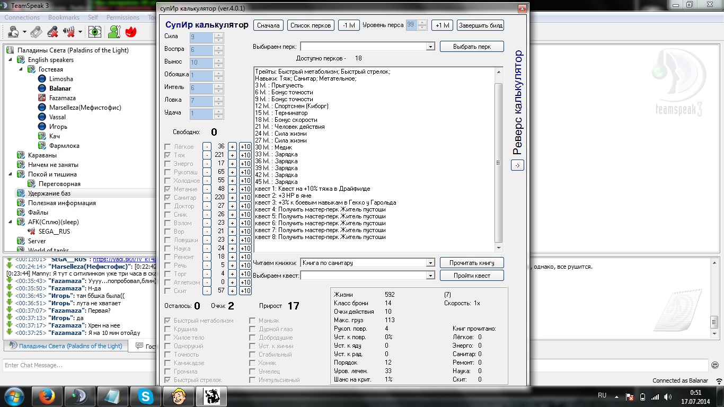724x407 pixels.
Task: Click the microphone-with-tag toolbar icon in TeamSpeak
Action: pyautogui.click(x=36, y=32)
